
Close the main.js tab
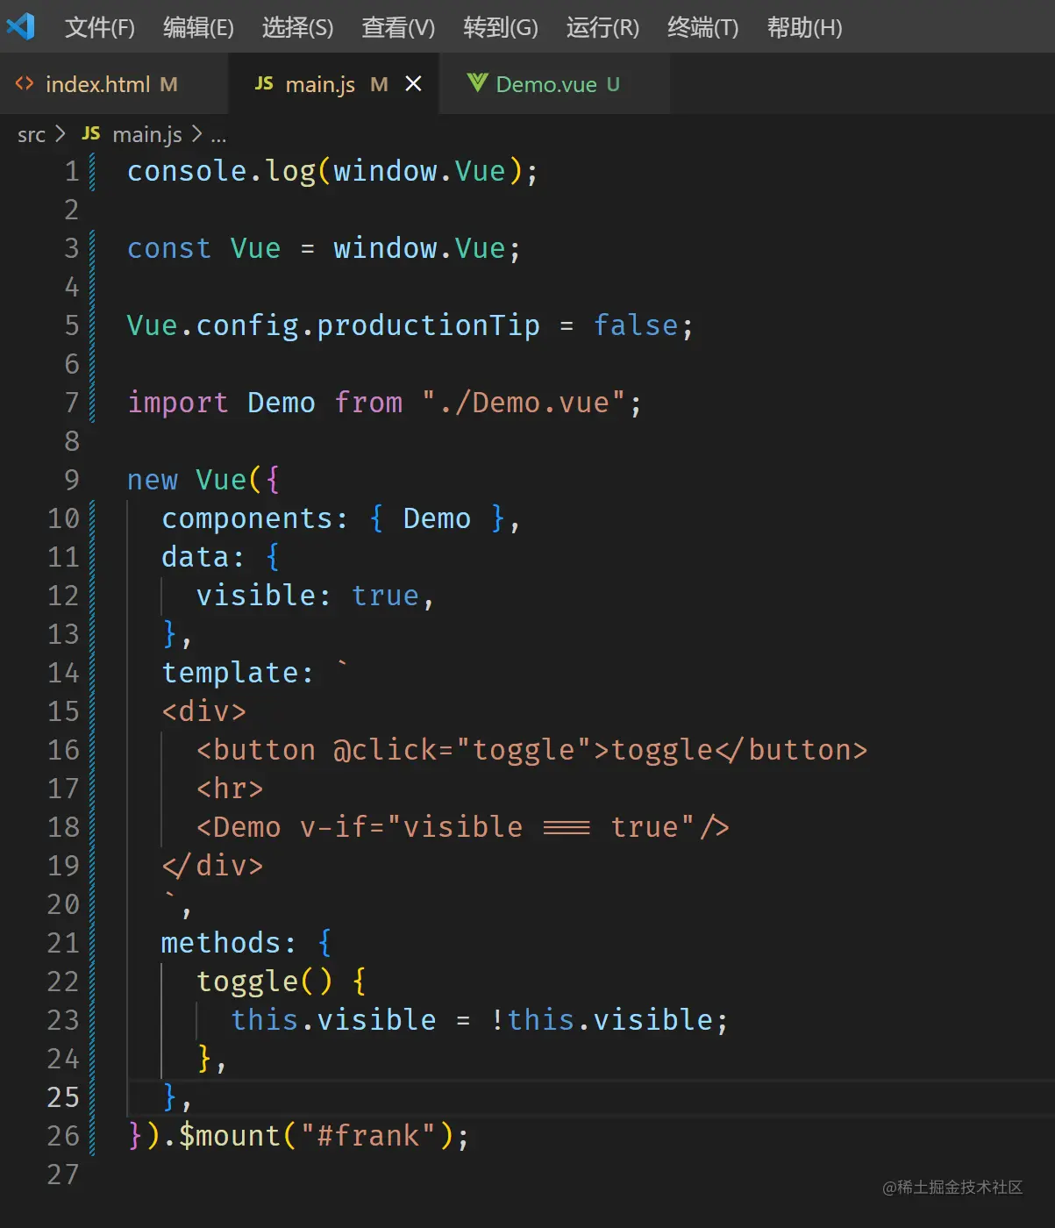click(x=413, y=83)
